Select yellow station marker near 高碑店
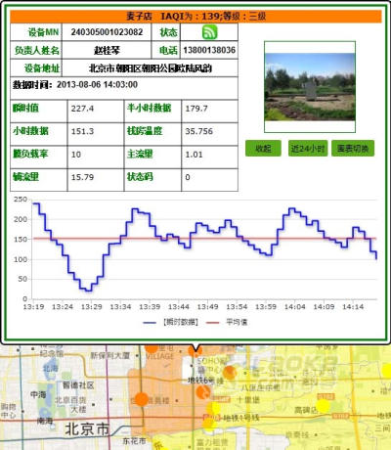 pos(323,406)
